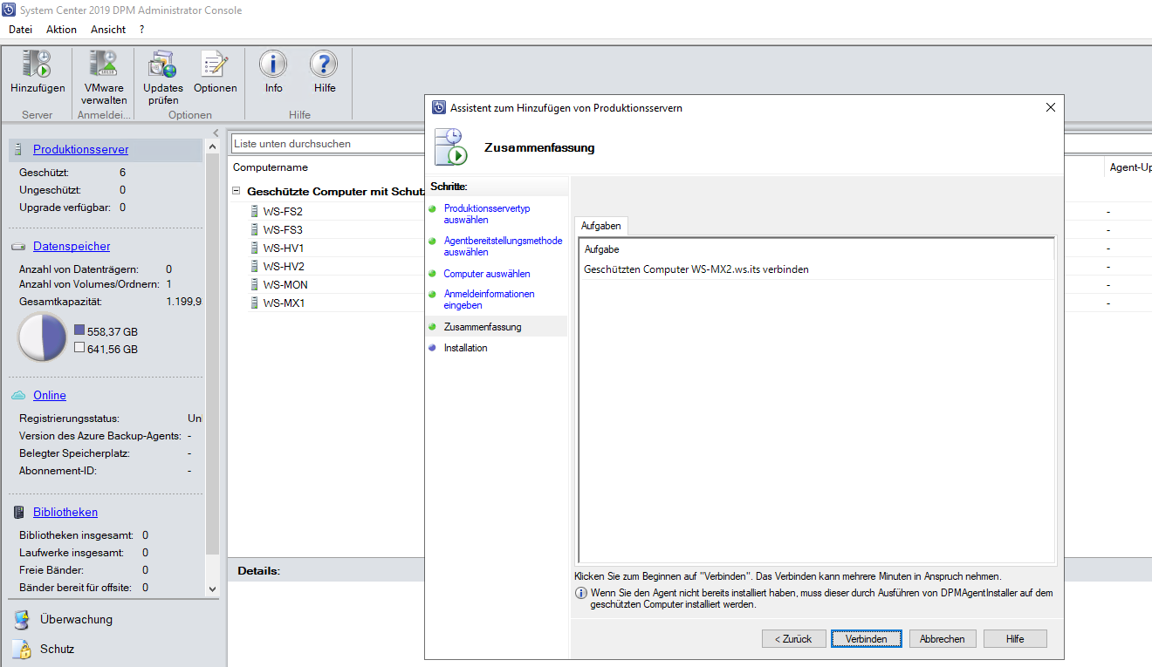The height and width of the screenshot is (667, 1152).
Task: Click the blue 558,37 GB legend swatch
Action: coord(79,331)
